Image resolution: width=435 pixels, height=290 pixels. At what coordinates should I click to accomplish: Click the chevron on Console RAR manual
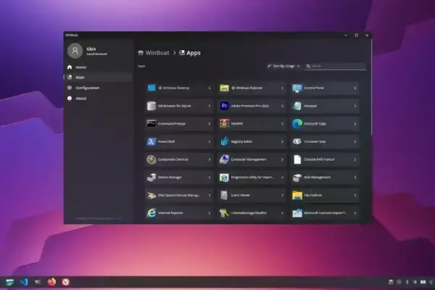click(355, 159)
